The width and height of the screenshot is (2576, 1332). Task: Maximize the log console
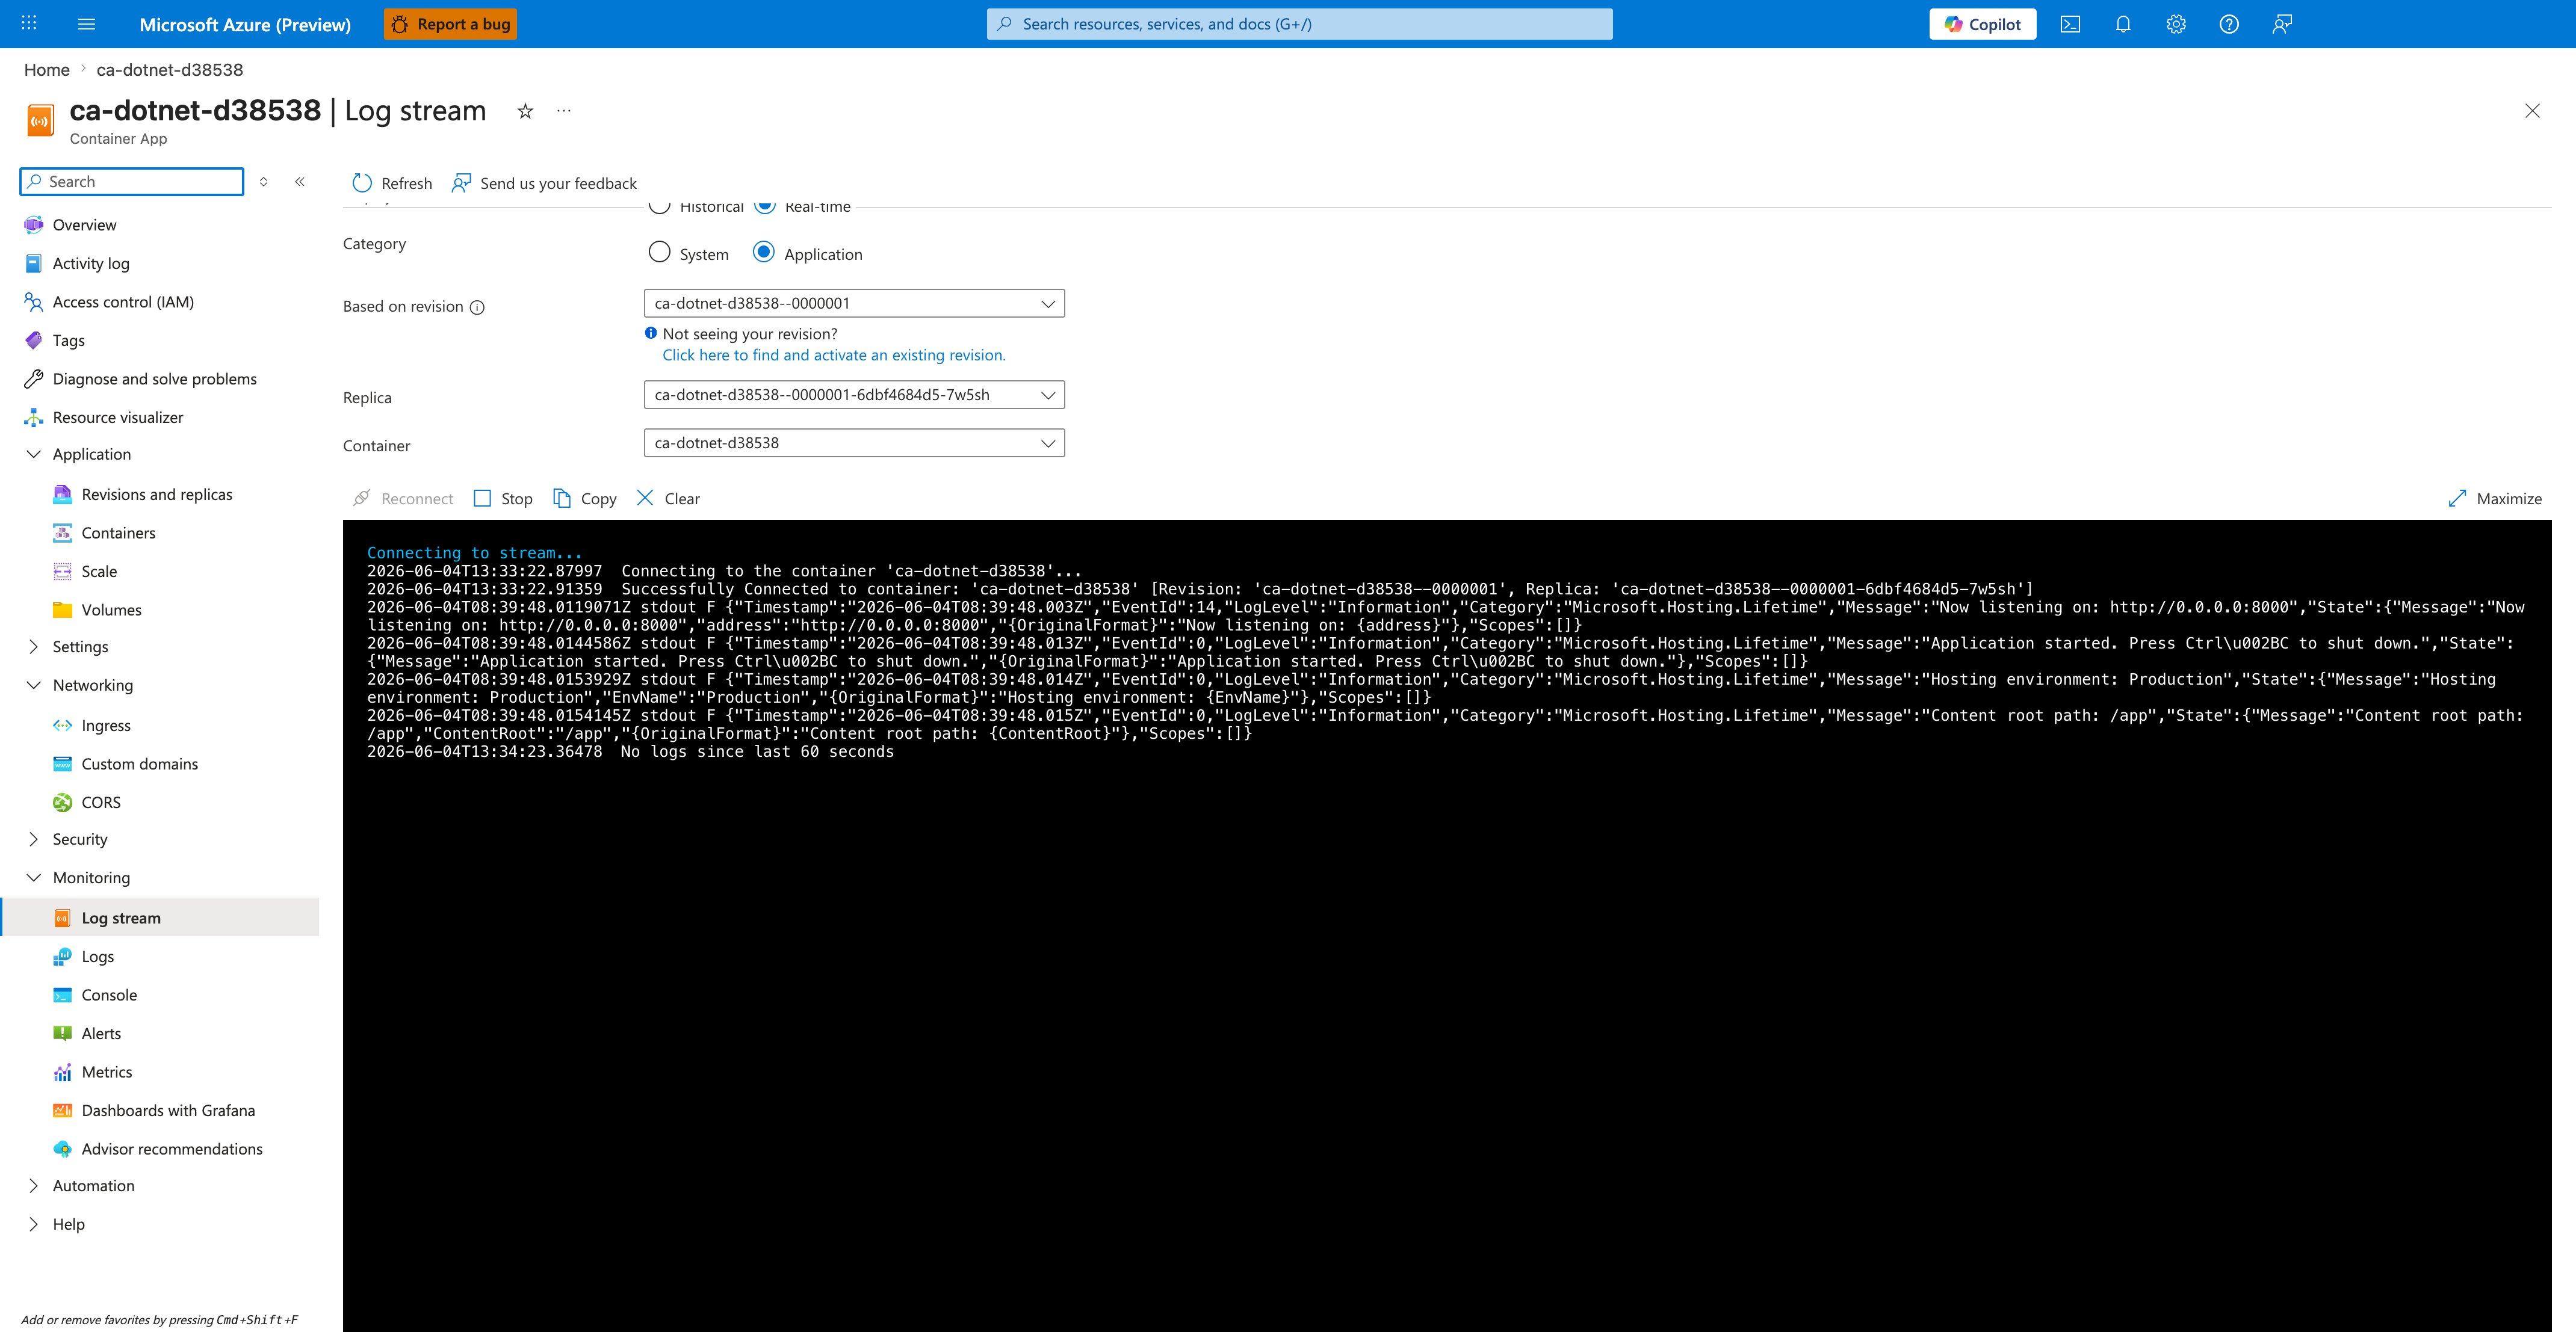click(2494, 499)
